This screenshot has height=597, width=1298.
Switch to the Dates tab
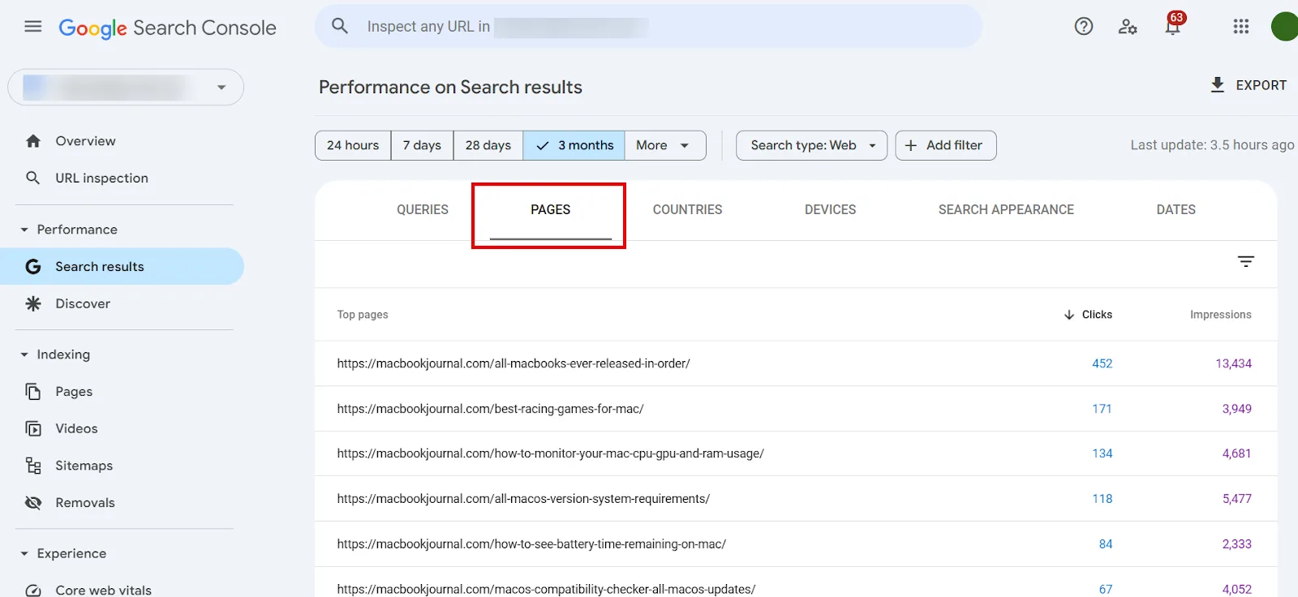[1176, 209]
